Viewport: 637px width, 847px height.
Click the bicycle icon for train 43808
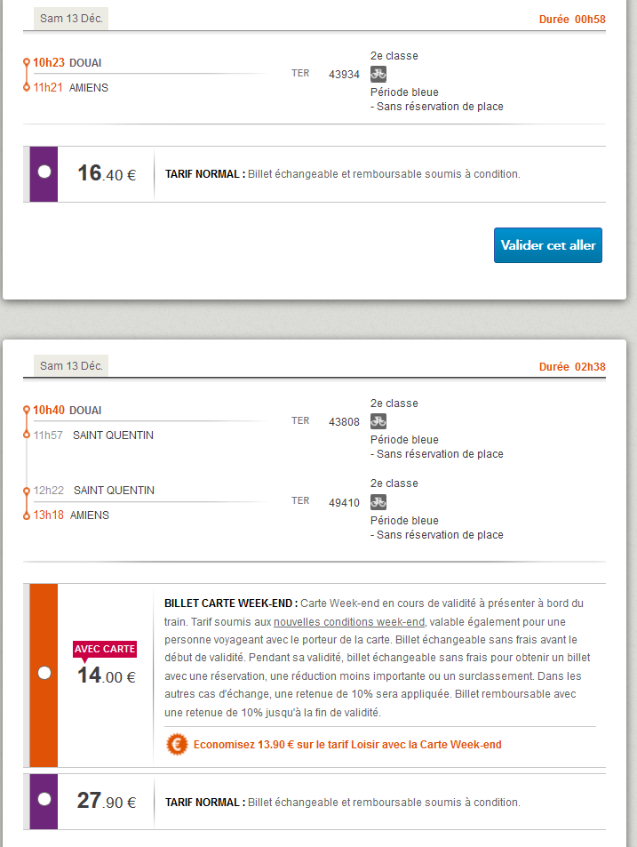[x=378, y=422]
